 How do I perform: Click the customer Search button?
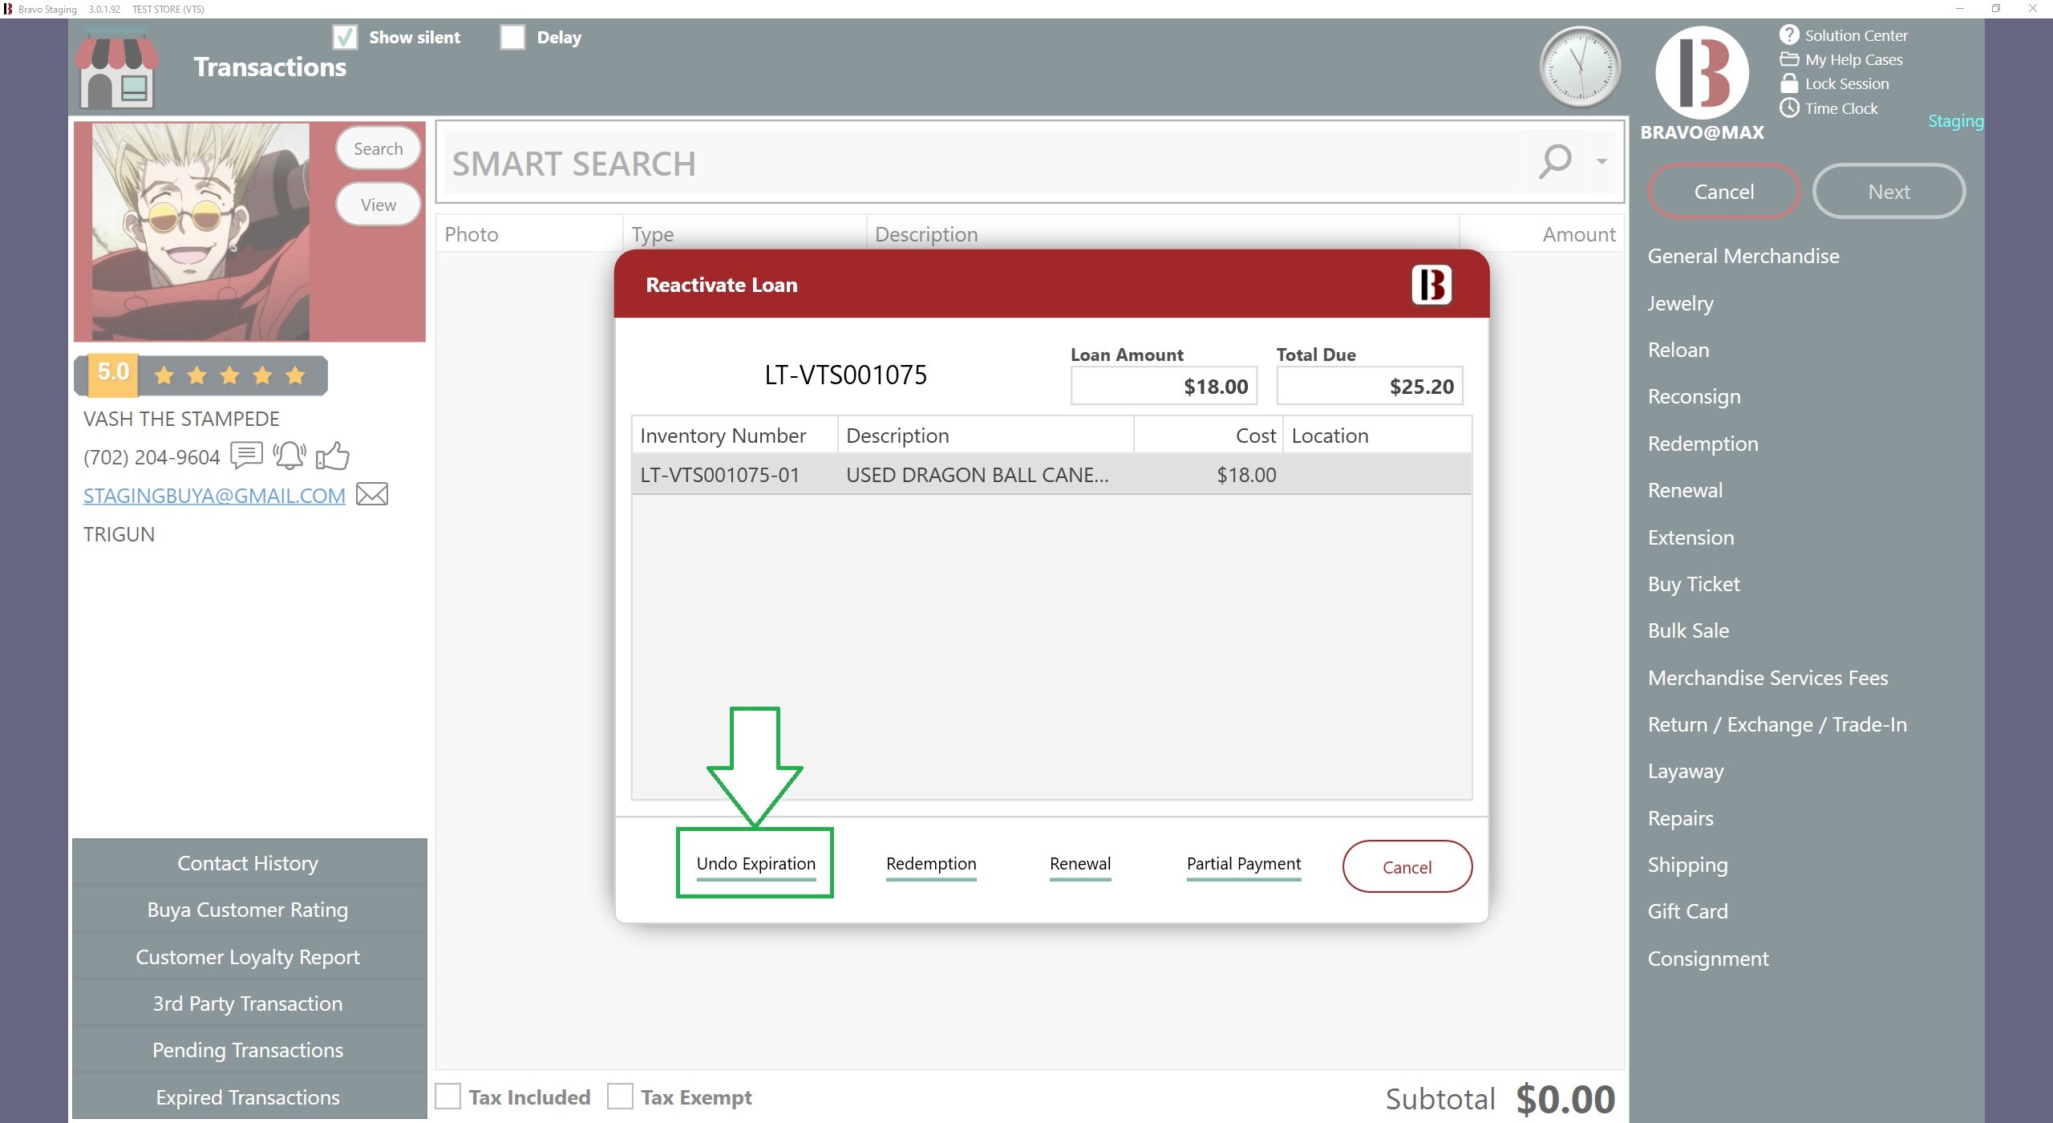click(378, 148)
